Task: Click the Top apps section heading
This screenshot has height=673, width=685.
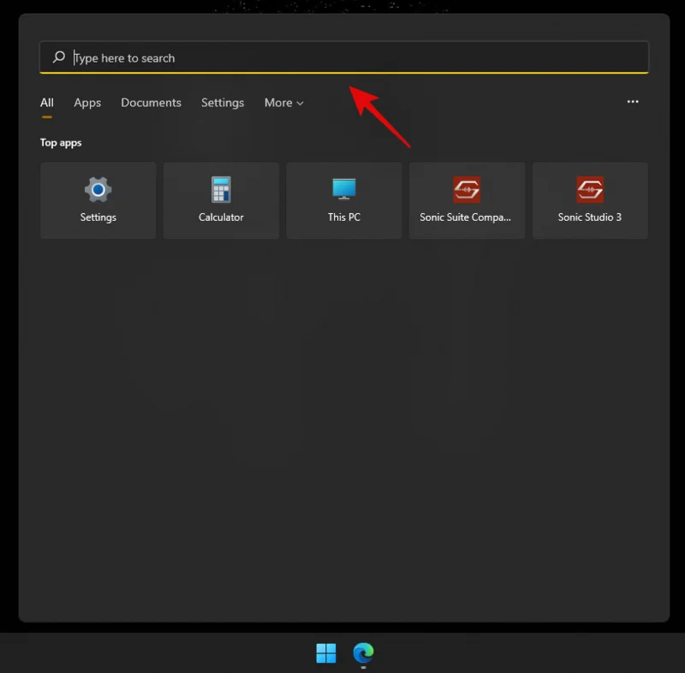Action: [60, 142]
